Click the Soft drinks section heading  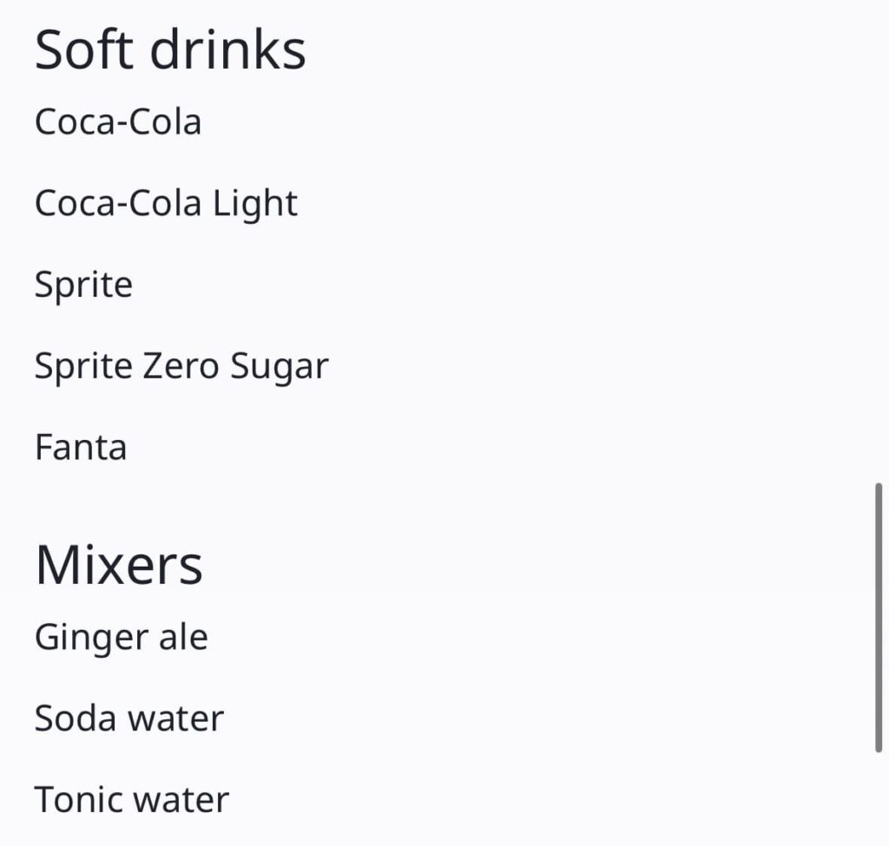click(x=170, y=50)
